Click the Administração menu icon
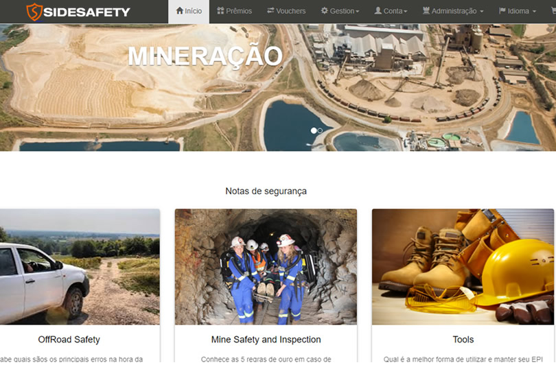 click(426, 11)
